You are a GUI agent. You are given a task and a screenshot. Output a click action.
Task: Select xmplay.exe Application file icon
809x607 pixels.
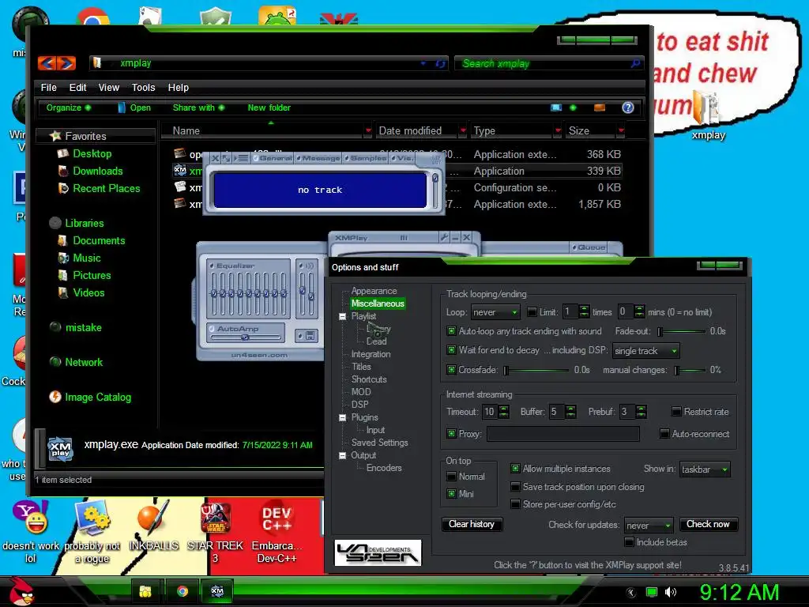coord(179,171)
